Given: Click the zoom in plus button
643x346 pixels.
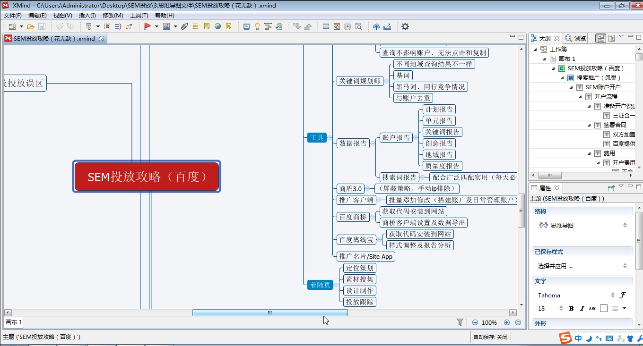Looking at the screenshot, I should coord(507,322).
